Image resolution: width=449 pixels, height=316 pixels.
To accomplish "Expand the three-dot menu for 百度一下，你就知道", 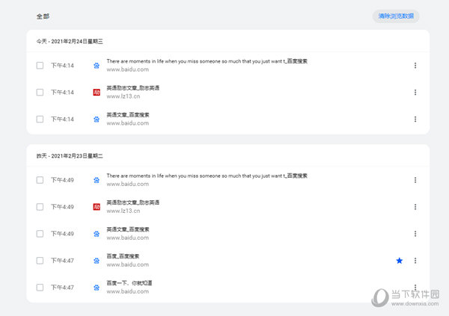I will coord(415,287).
